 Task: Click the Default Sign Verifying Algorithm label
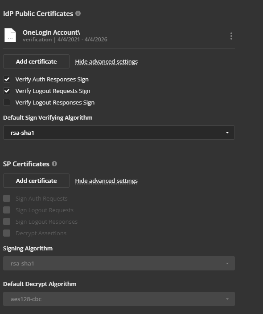(48, 117)
